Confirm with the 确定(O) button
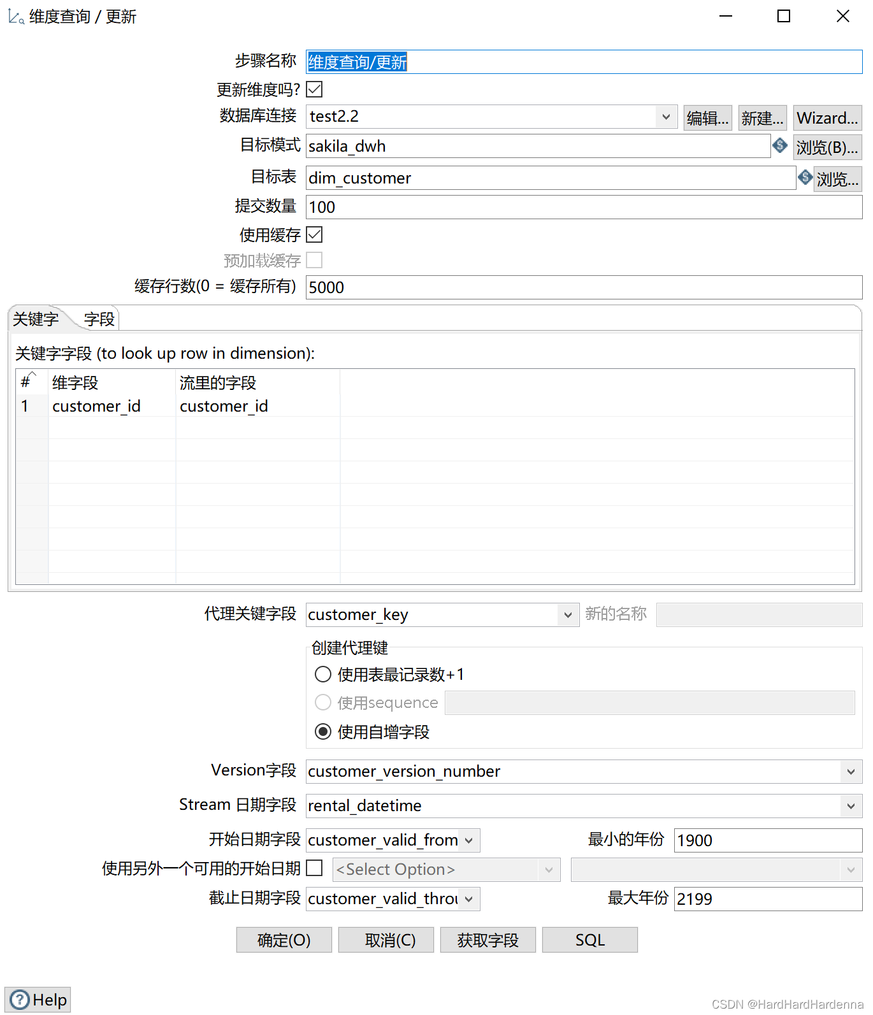 (284, 940)
